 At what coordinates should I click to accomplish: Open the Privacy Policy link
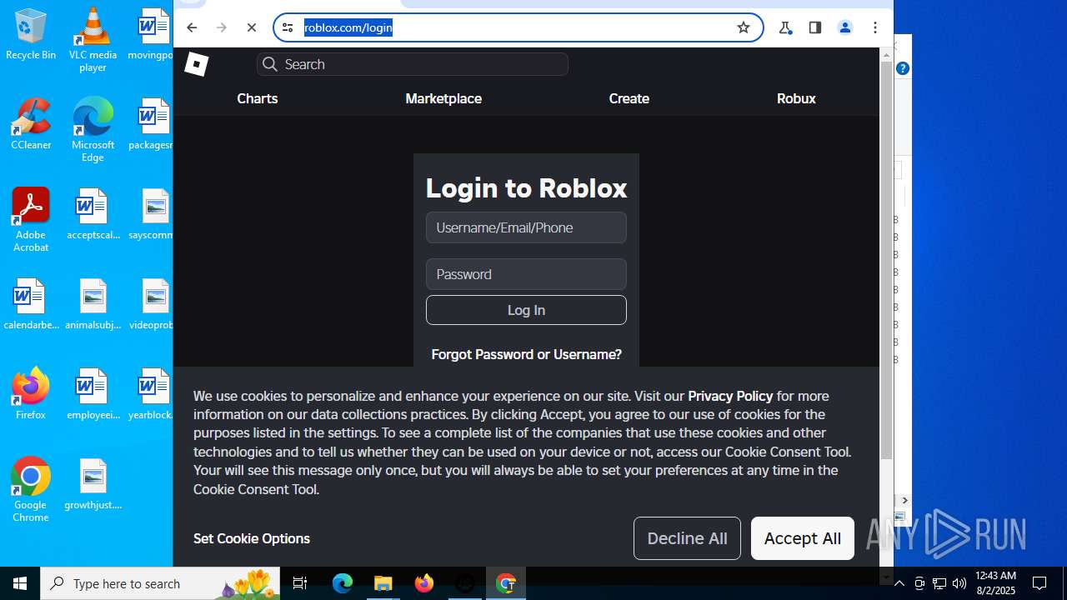(730, 396)
